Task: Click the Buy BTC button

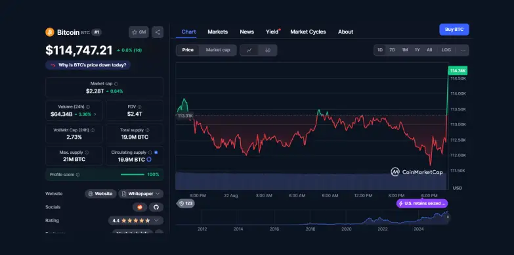Action: tap(454, 30)
